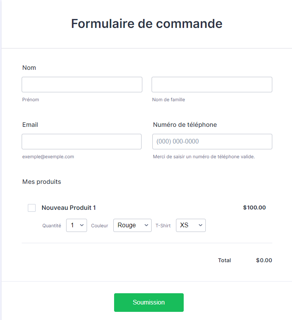Click the Formulaire de commande heading
This screenshot has width=292, height=320.
147,24
